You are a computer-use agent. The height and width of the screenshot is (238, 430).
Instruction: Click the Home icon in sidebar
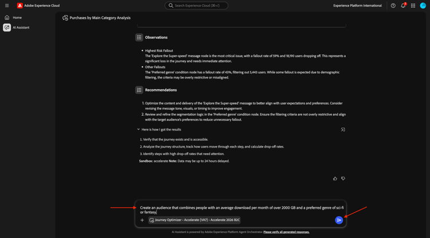[7, 18]
